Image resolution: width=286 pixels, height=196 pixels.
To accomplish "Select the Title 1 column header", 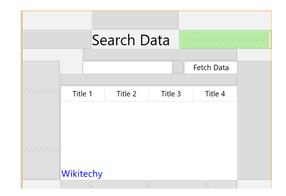I will pyautogui.click(x=82, y=94).
